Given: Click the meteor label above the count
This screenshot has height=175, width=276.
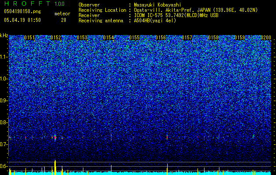Looking at the screenshot, I should pyautogui.click(x=62, y=14).
